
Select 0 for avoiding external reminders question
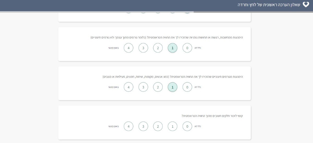coord(187,87)
